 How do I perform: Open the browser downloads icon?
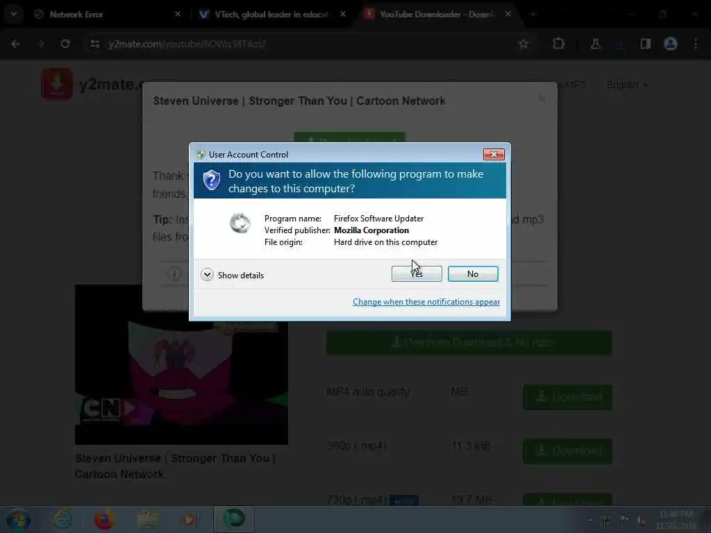(620, 44)
